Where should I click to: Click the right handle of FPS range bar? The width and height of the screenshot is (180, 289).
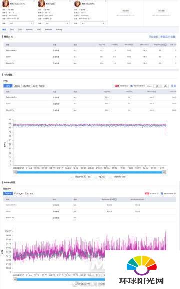(x=165, y=172)
